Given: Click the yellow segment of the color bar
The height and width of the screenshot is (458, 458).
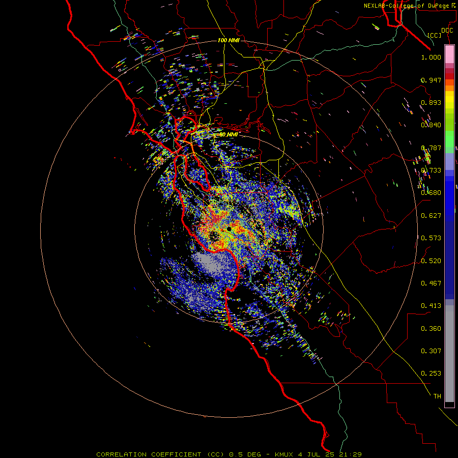Looking at the screenshot, I should click(x=449, y=100).
